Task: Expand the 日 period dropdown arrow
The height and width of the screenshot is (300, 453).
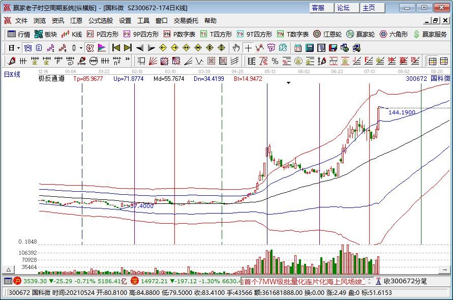Action: (18, 48)
